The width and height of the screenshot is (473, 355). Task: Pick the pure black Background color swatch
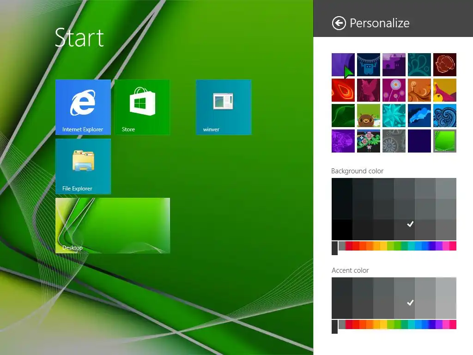coord(342,230)
